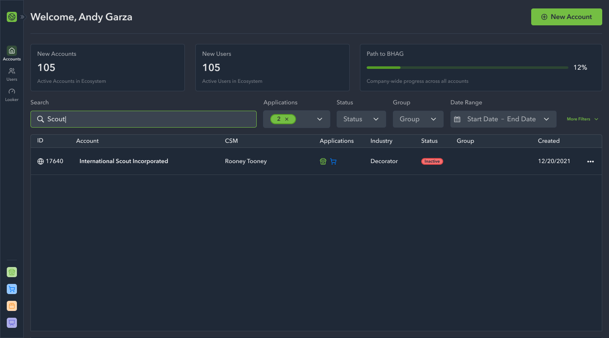Image resolution: width=609 pixels, height=338 pixels.
Task: Expand the sidebar with double chevron
Action: coord(23,17)
